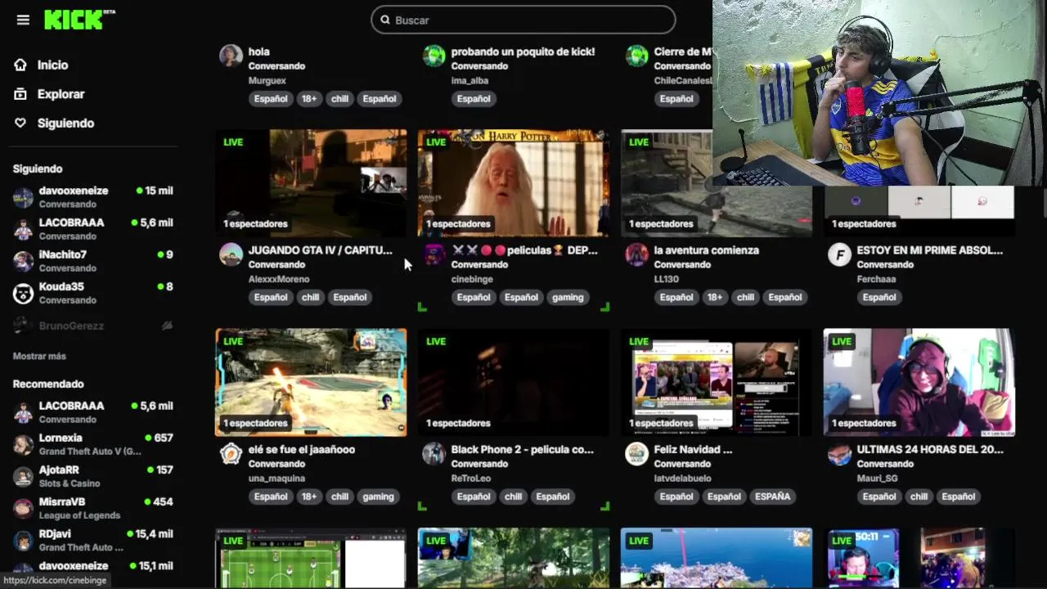Click davooxeneize avatar under Siguiendo
The image size is (1047, 589).
pyautogui.click(x=23, y=197)
